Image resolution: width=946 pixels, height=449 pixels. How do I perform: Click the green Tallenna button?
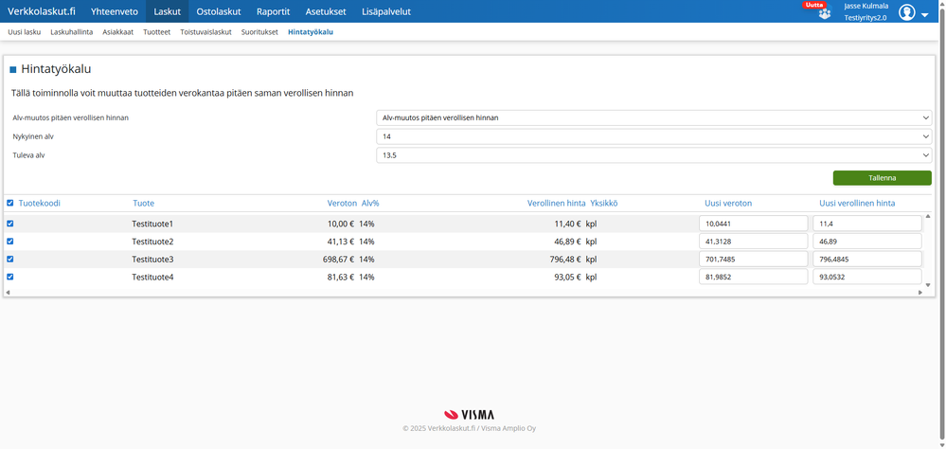click(x=882, y=178)
